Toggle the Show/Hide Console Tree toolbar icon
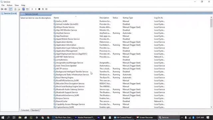This screenshot has width=213, height=120. [x=11, y=9]
